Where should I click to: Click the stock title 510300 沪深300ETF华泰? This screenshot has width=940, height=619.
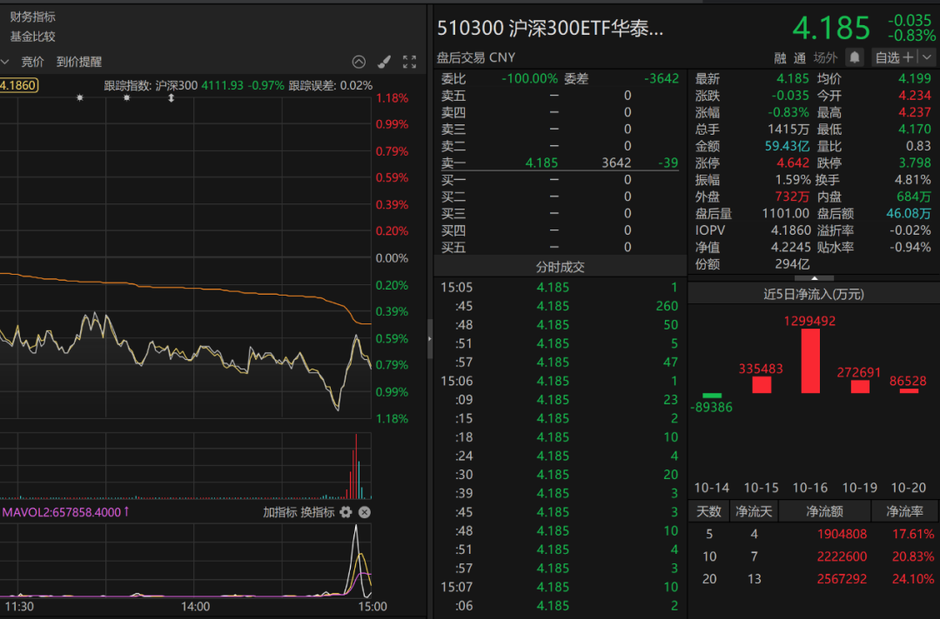click(550, 28)
